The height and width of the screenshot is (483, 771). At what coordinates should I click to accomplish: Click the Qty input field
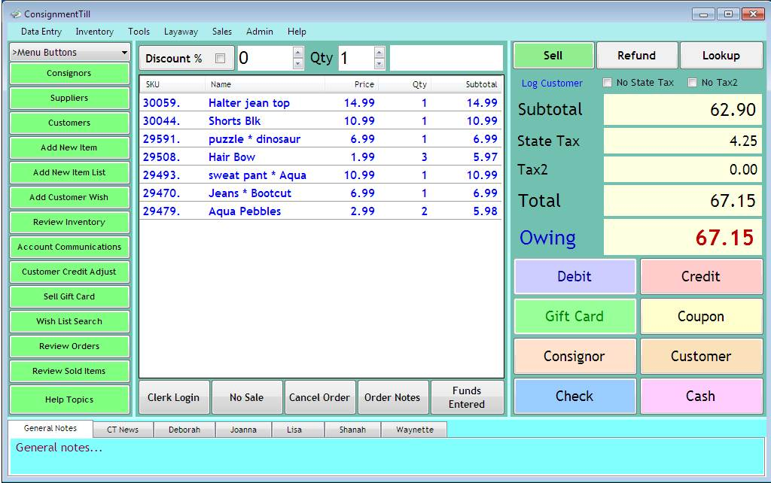(355, 59)
